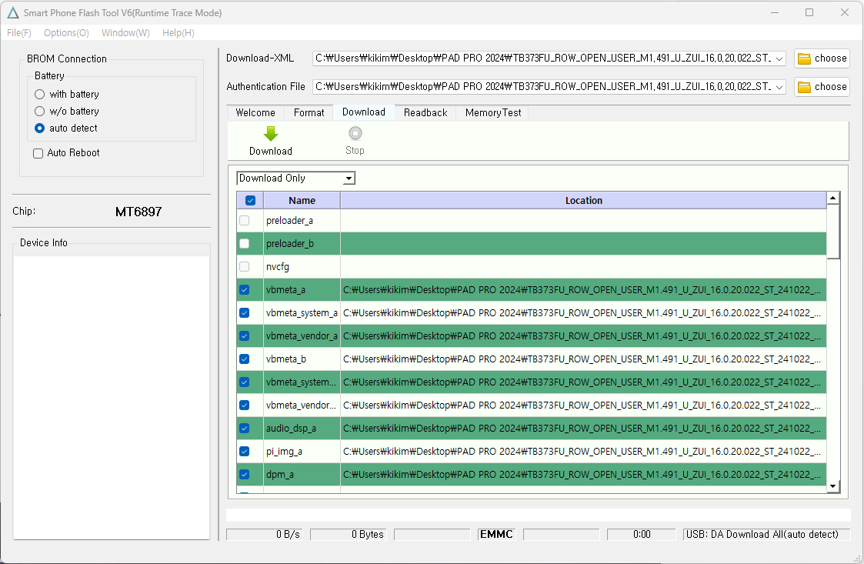
Task: Maximize the Flash Tool window
Action: point(809,12)
